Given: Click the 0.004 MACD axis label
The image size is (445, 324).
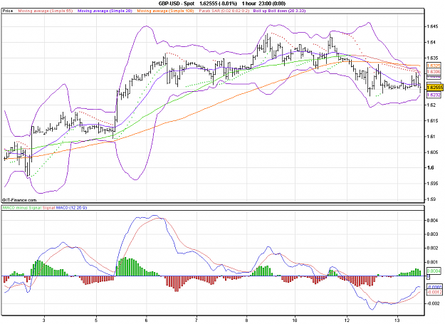Looking at the screenshot, I should [432, 220].
